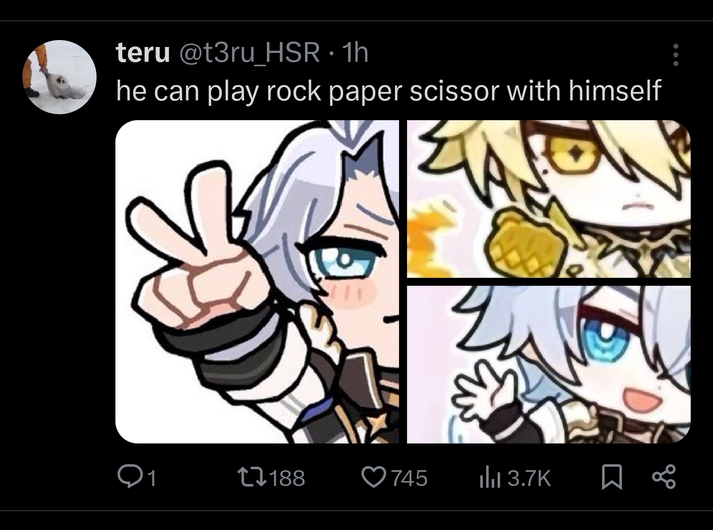Viewport: 713px width, 530px height.
Task: Open the three-dot more options menu
Action: coord(675,55)
